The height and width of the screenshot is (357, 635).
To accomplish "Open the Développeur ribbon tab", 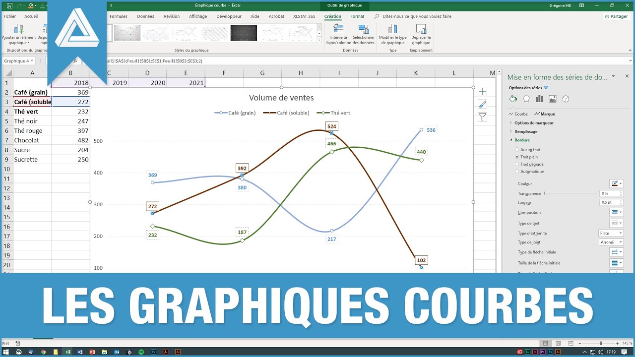I will (x=229, y=16).
